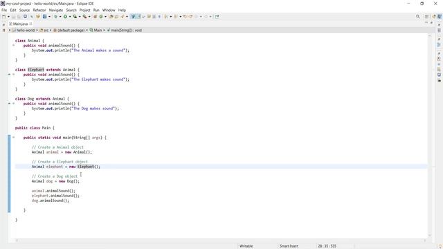Toggle Skip All Breakpoints
This screenshot has height=249, width=443.
click(x=32, y=17)
